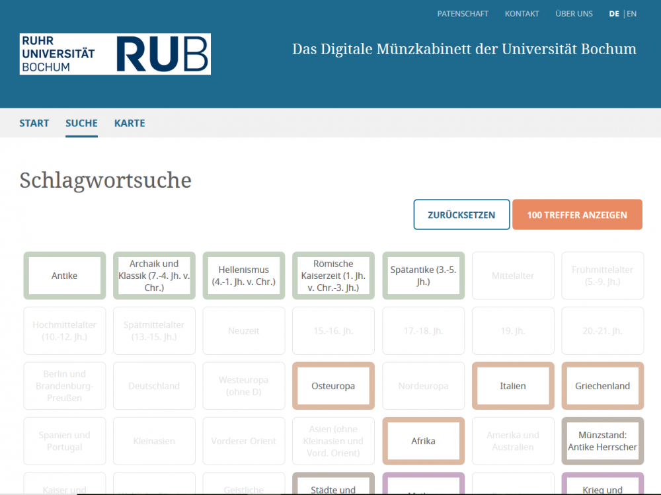
Task: Select the DE language option
Action: point(614,14)
